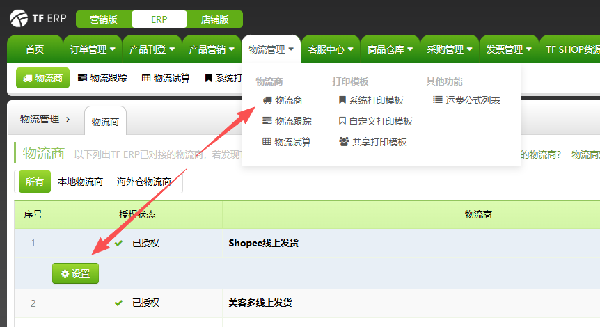Click the bookmark icon before 系统打 in sub-toolbar
The image size is (600, 327).
[208, 79]
